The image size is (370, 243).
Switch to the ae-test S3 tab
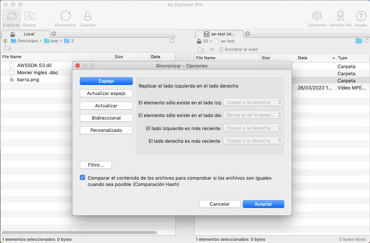pos(219,34)
